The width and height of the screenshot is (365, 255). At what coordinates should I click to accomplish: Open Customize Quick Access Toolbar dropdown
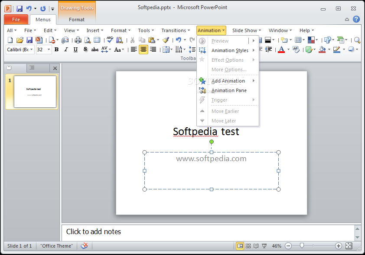[52, 9]
